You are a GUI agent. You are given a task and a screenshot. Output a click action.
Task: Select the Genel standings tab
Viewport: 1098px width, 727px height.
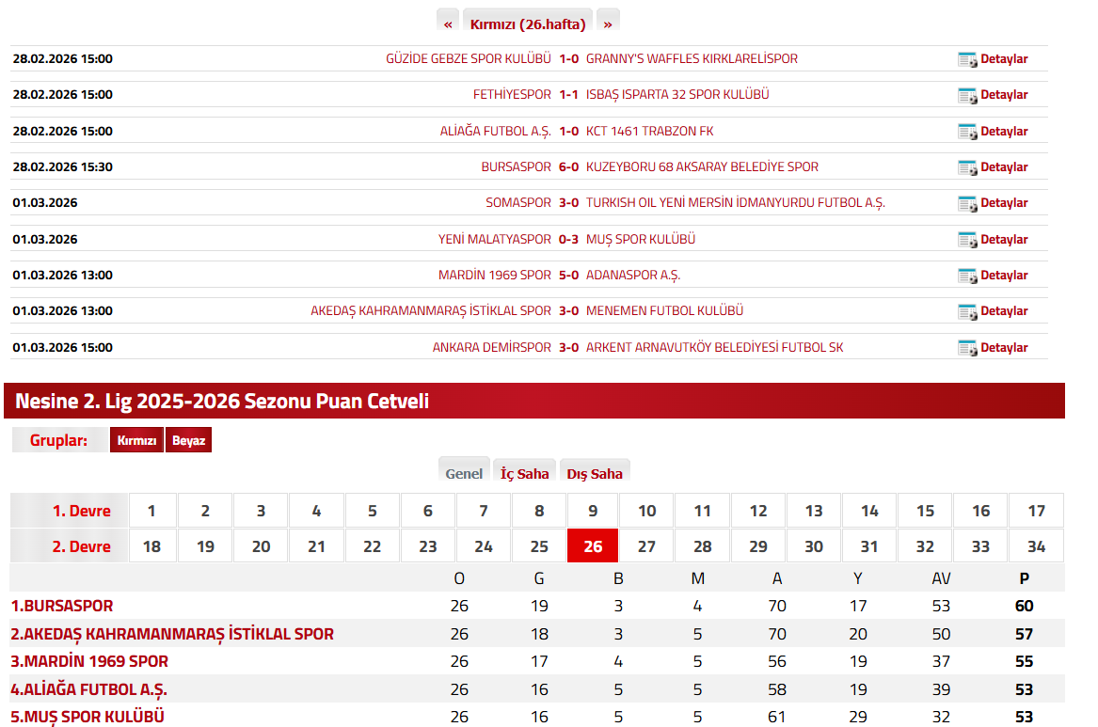(x=464, y=473)
